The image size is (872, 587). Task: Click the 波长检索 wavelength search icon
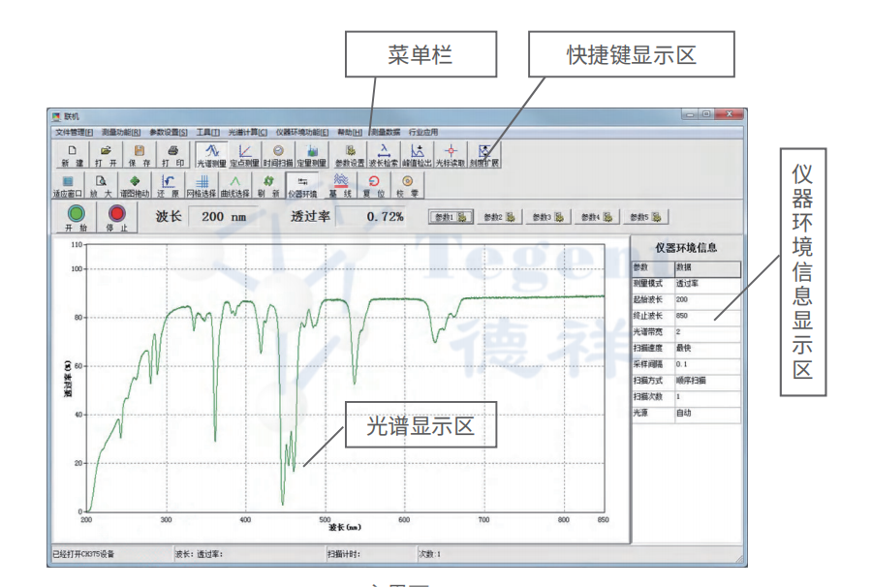(384, 155)
